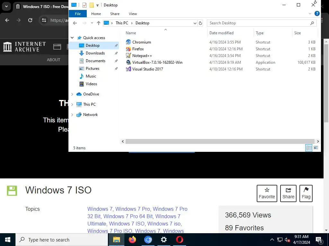The height and width of the screenshot is (246, 329).
Task: Select Pictures in Quick access
Action: pyautogui.click(x=92, y=69)
